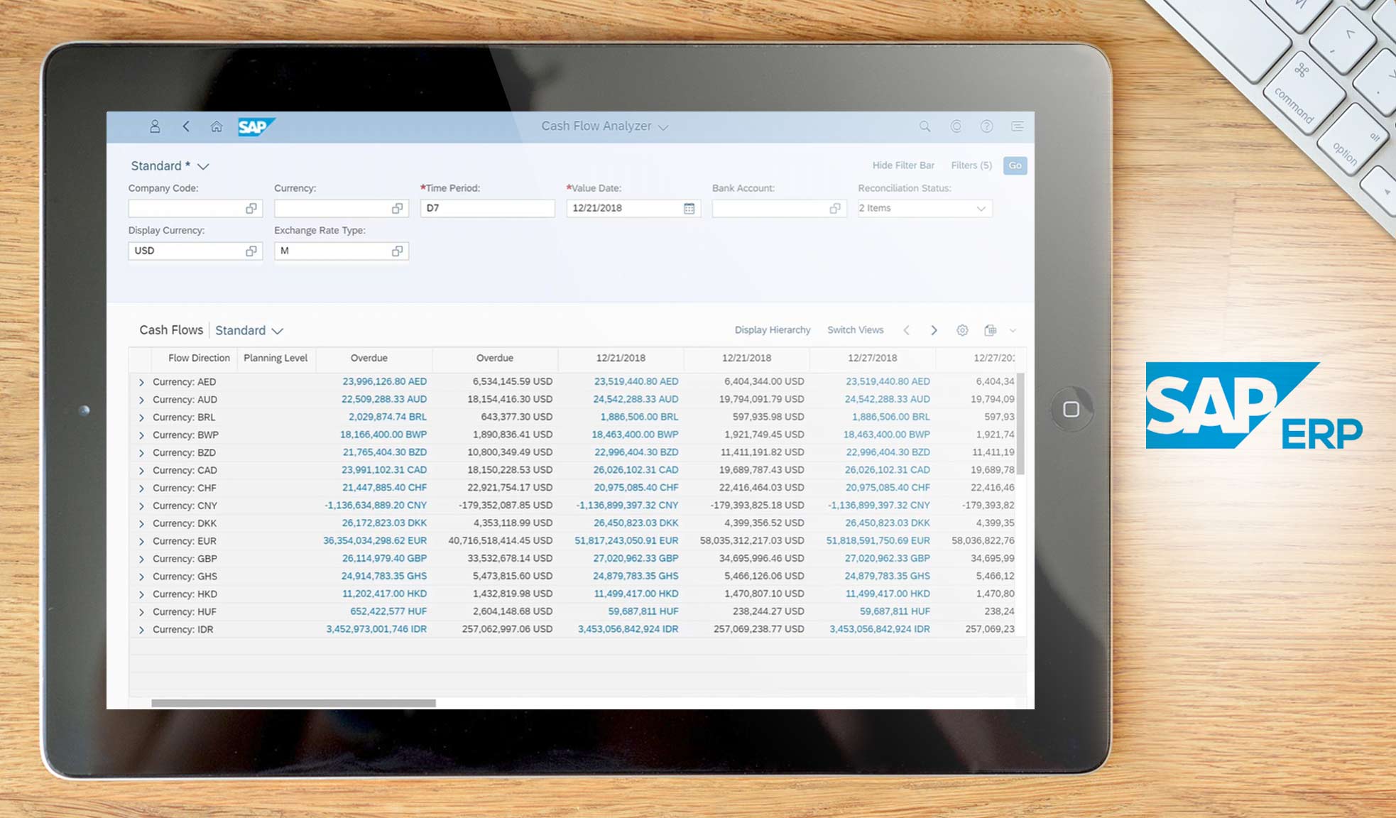This screenshot has width=1396, height=818.
Task: Open Reconciliation Status dropdown
Action: [981, 208]
